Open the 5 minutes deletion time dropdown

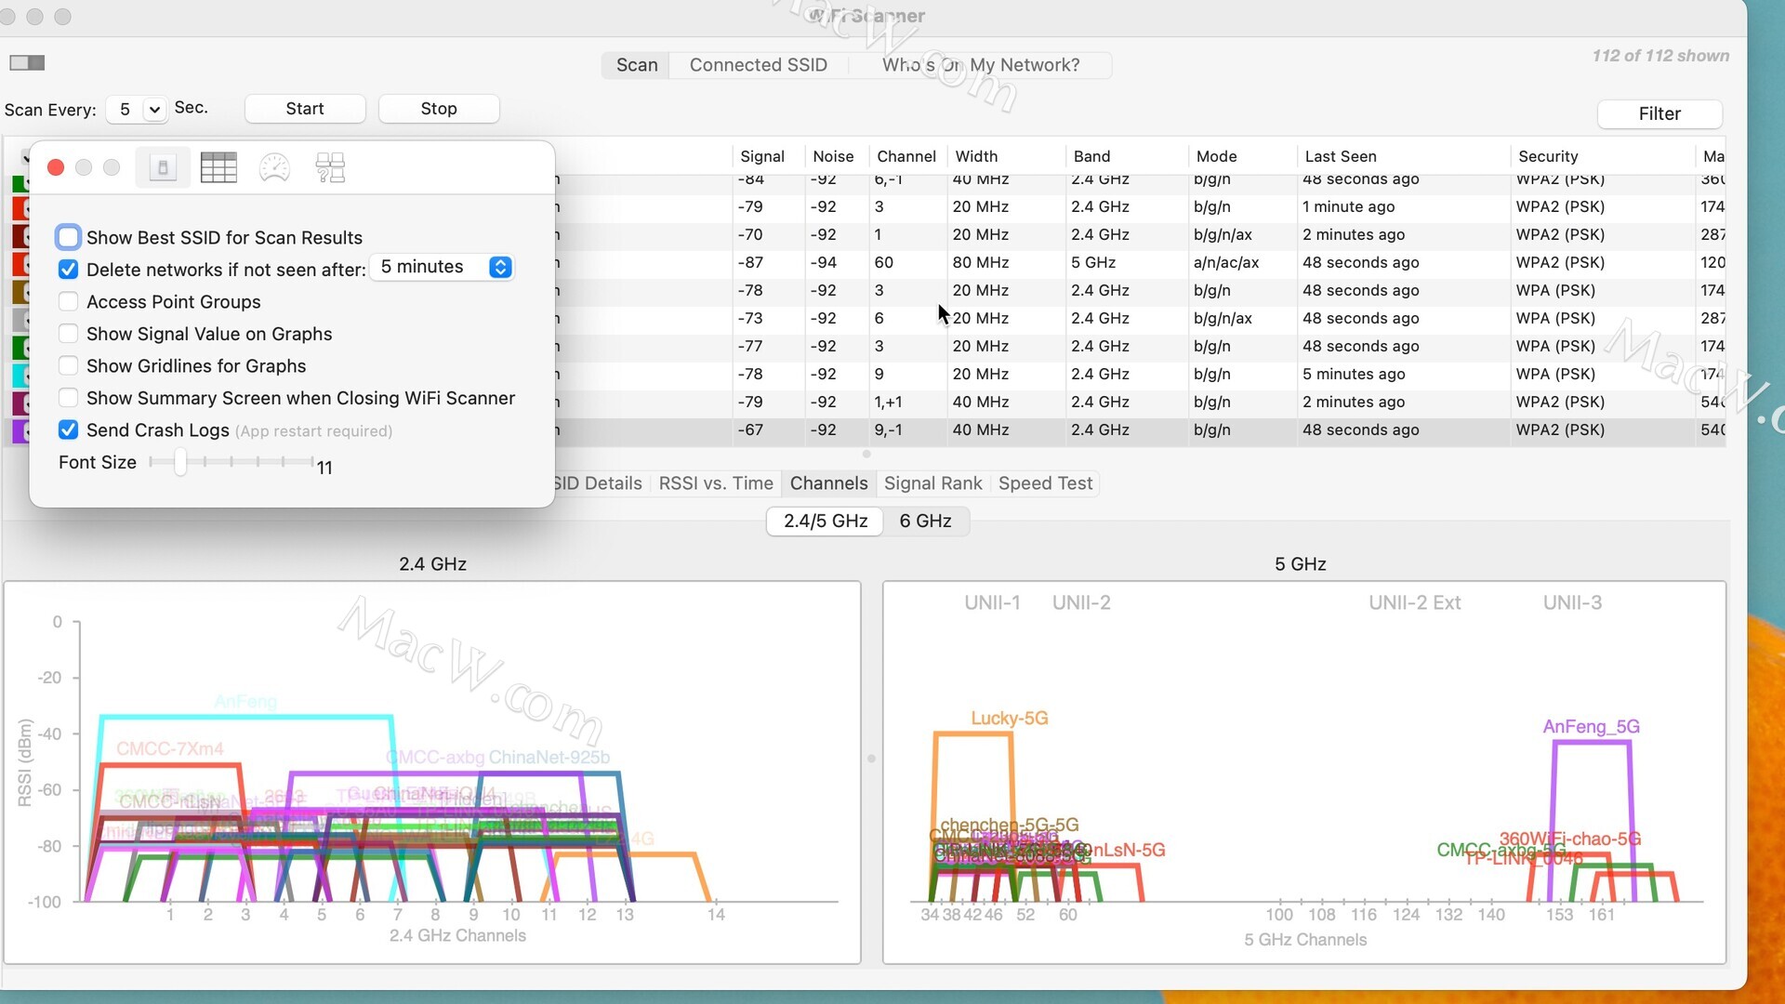(443, 268)
